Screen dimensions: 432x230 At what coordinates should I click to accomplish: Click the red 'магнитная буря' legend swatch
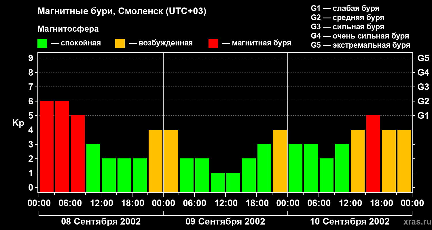tap(213, 43)
